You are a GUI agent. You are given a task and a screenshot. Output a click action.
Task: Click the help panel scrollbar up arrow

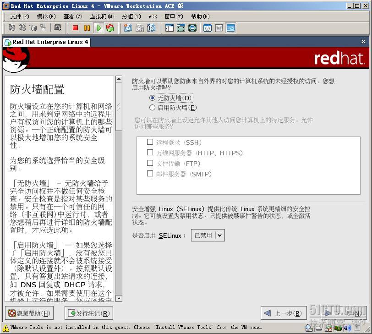coord(119,79)
